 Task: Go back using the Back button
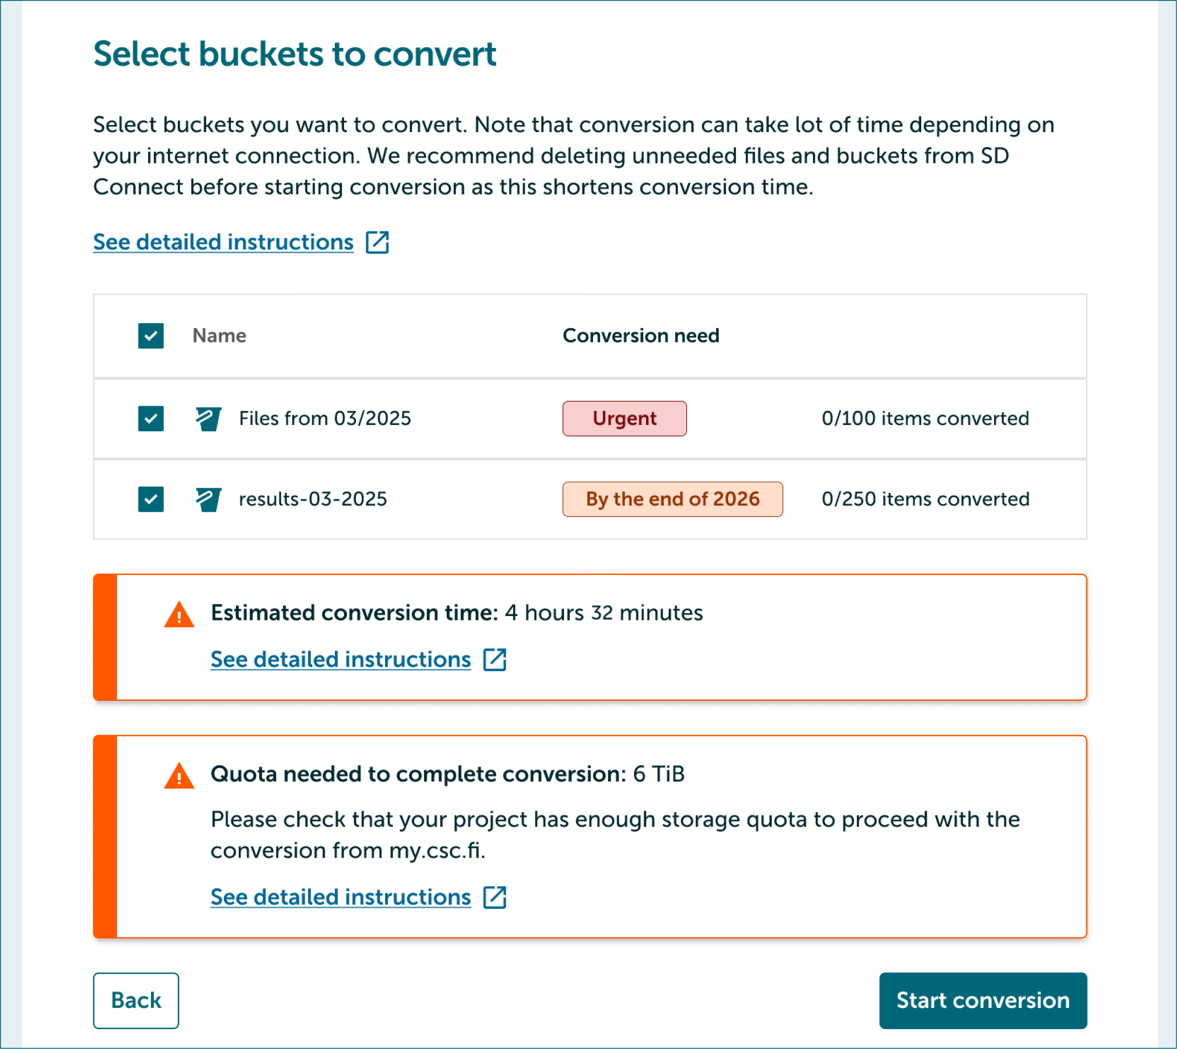(x=136, y=1000)
